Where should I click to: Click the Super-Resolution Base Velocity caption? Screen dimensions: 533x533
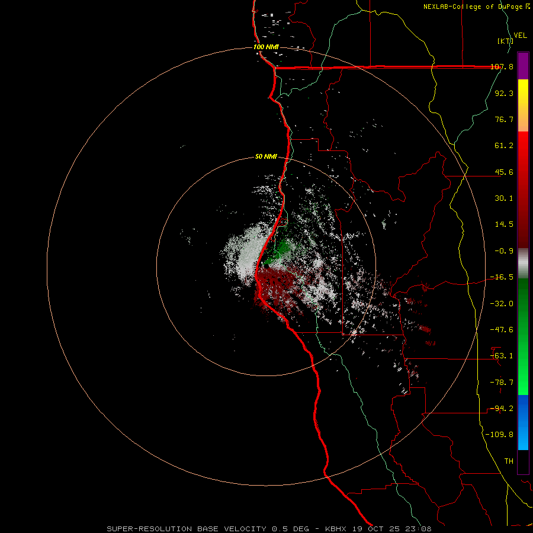(269, 529)
